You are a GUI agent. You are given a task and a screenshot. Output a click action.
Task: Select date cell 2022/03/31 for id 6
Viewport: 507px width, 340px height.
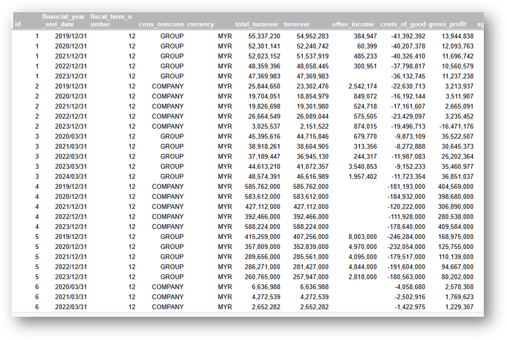click(x=71, y=306)
